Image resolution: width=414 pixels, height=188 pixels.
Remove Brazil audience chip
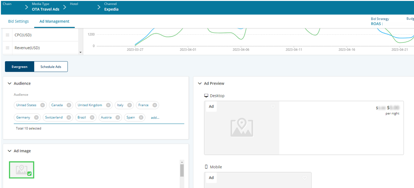pos(92,118)
